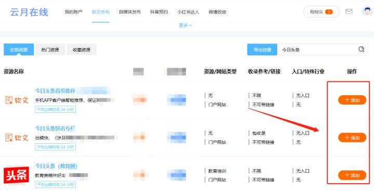Switch to the 全部资源 tab
Screen dimensions: 374x192
pos(19,50)
